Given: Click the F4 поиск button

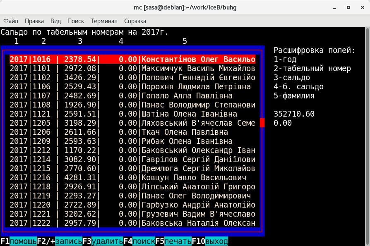Looking at the screenshot, I should point(139,241).
